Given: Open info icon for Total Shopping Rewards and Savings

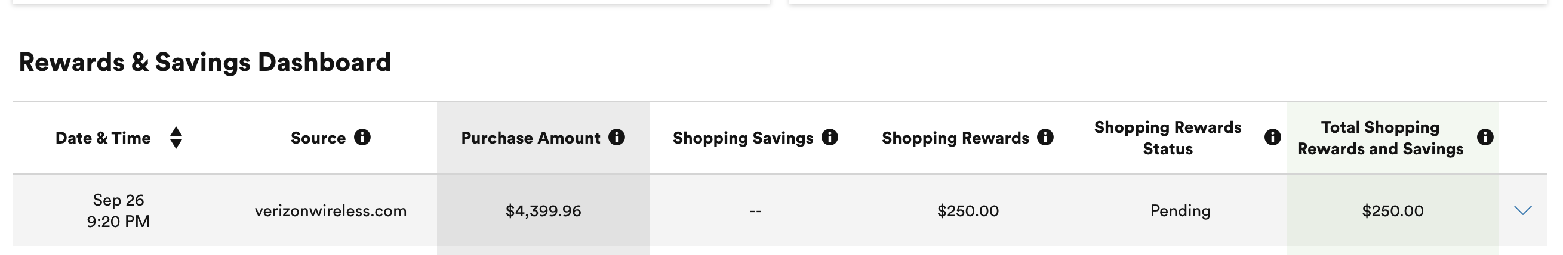Looking at the screenshot, I should click(x=1485, y=138).
